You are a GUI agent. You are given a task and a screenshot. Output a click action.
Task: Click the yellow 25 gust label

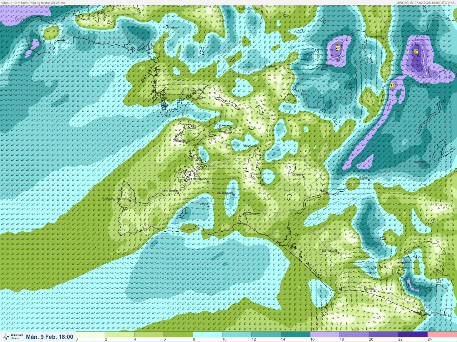pos(392,85)
